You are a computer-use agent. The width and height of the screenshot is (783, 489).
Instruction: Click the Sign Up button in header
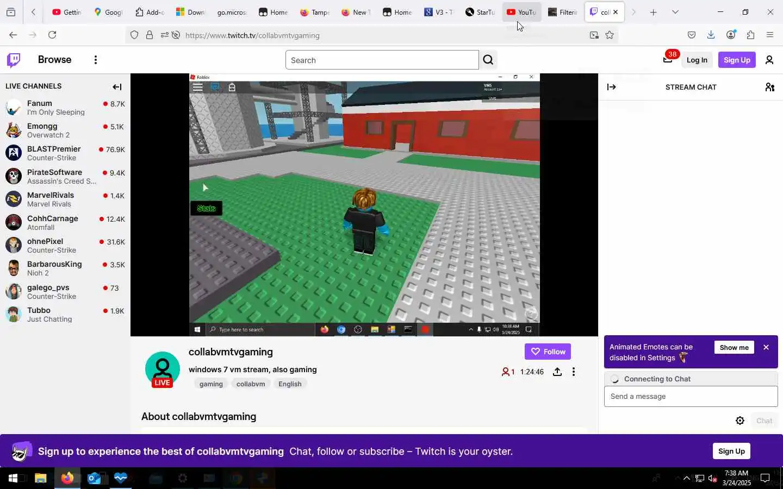point(737,60)
